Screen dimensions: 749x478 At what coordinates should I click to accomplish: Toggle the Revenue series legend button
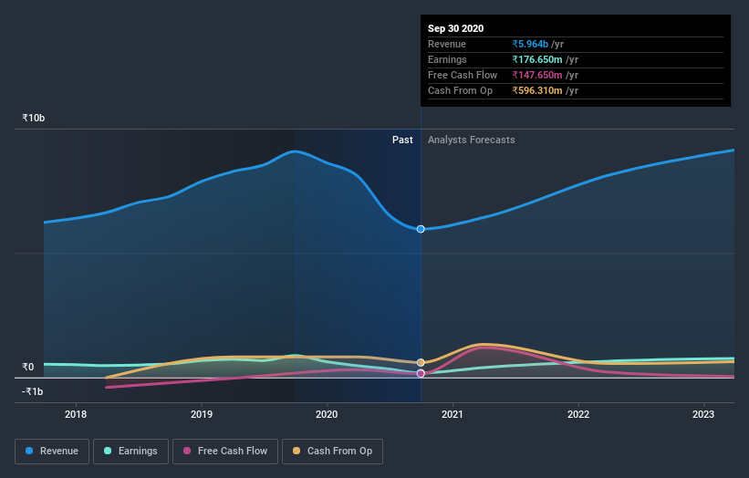click(52, 452)
